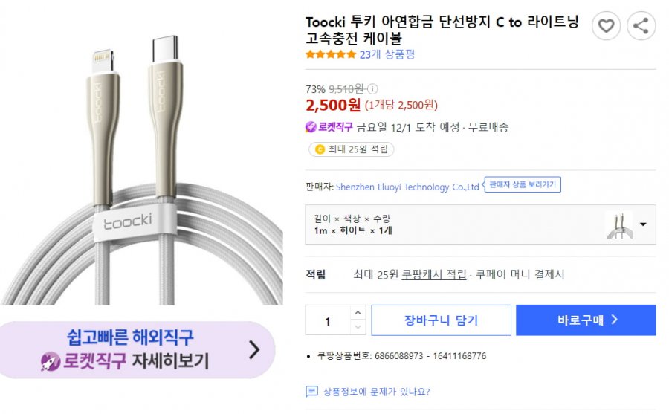Screen dimensions: 669x414
Task: Increase quantity with the up arrow
Action: coord(358,313)
